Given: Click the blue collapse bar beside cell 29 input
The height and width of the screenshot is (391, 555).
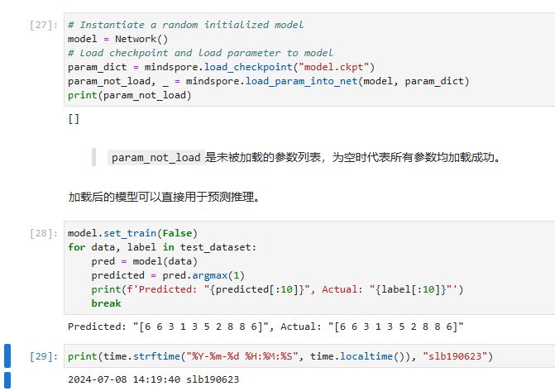Looking at the screenshot, I should [7, 355].
